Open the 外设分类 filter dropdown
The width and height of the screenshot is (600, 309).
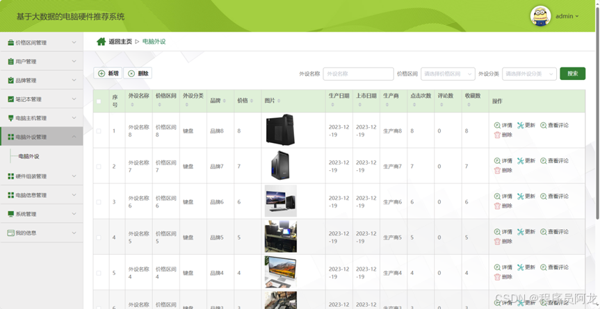(x=529, y=74)
